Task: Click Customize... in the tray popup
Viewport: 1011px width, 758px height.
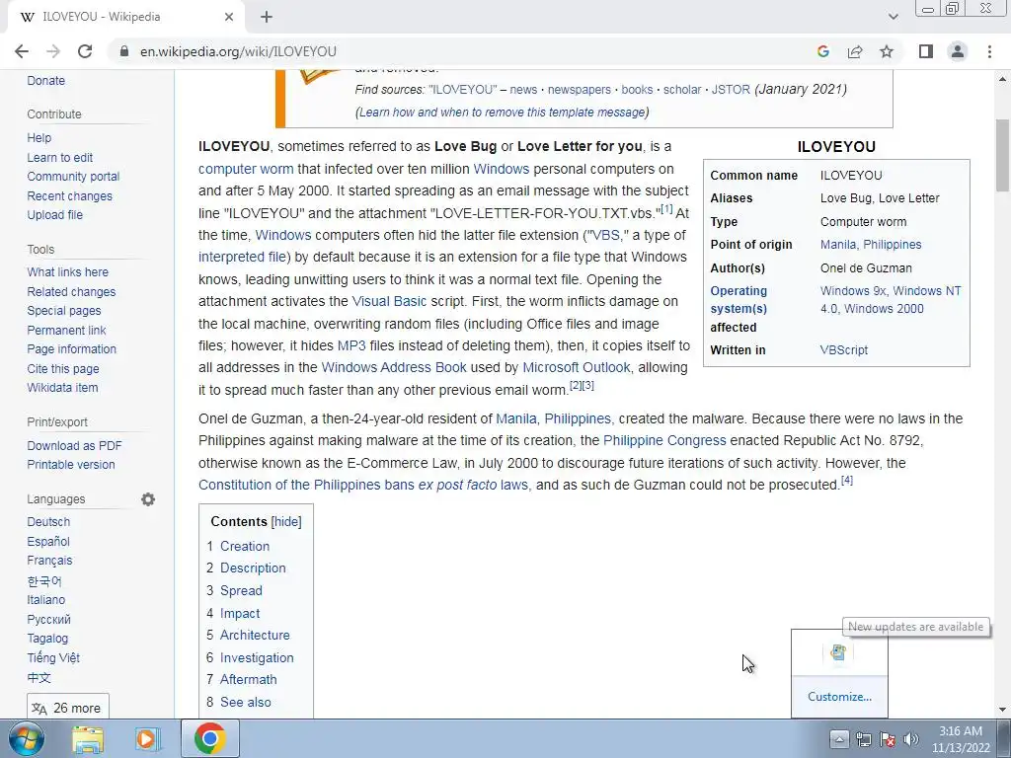Action: [839, 697]
